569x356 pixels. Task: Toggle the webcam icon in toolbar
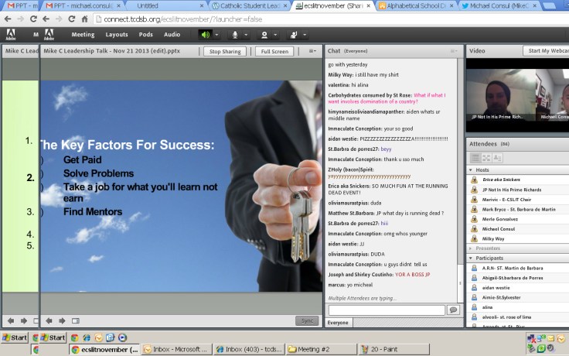click(264, 35)
